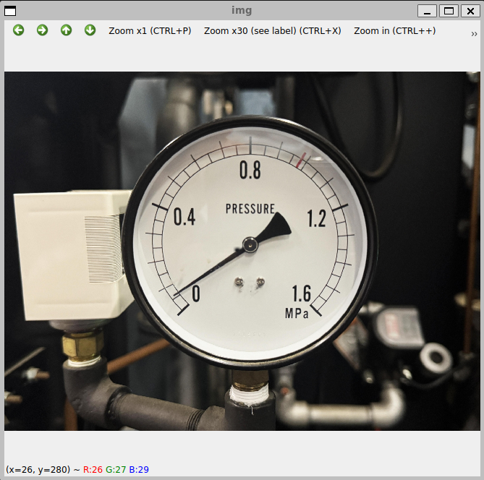This screenshot has height=480, width=484.
Task: Close the img window
Action: click(x=470, y=11)
